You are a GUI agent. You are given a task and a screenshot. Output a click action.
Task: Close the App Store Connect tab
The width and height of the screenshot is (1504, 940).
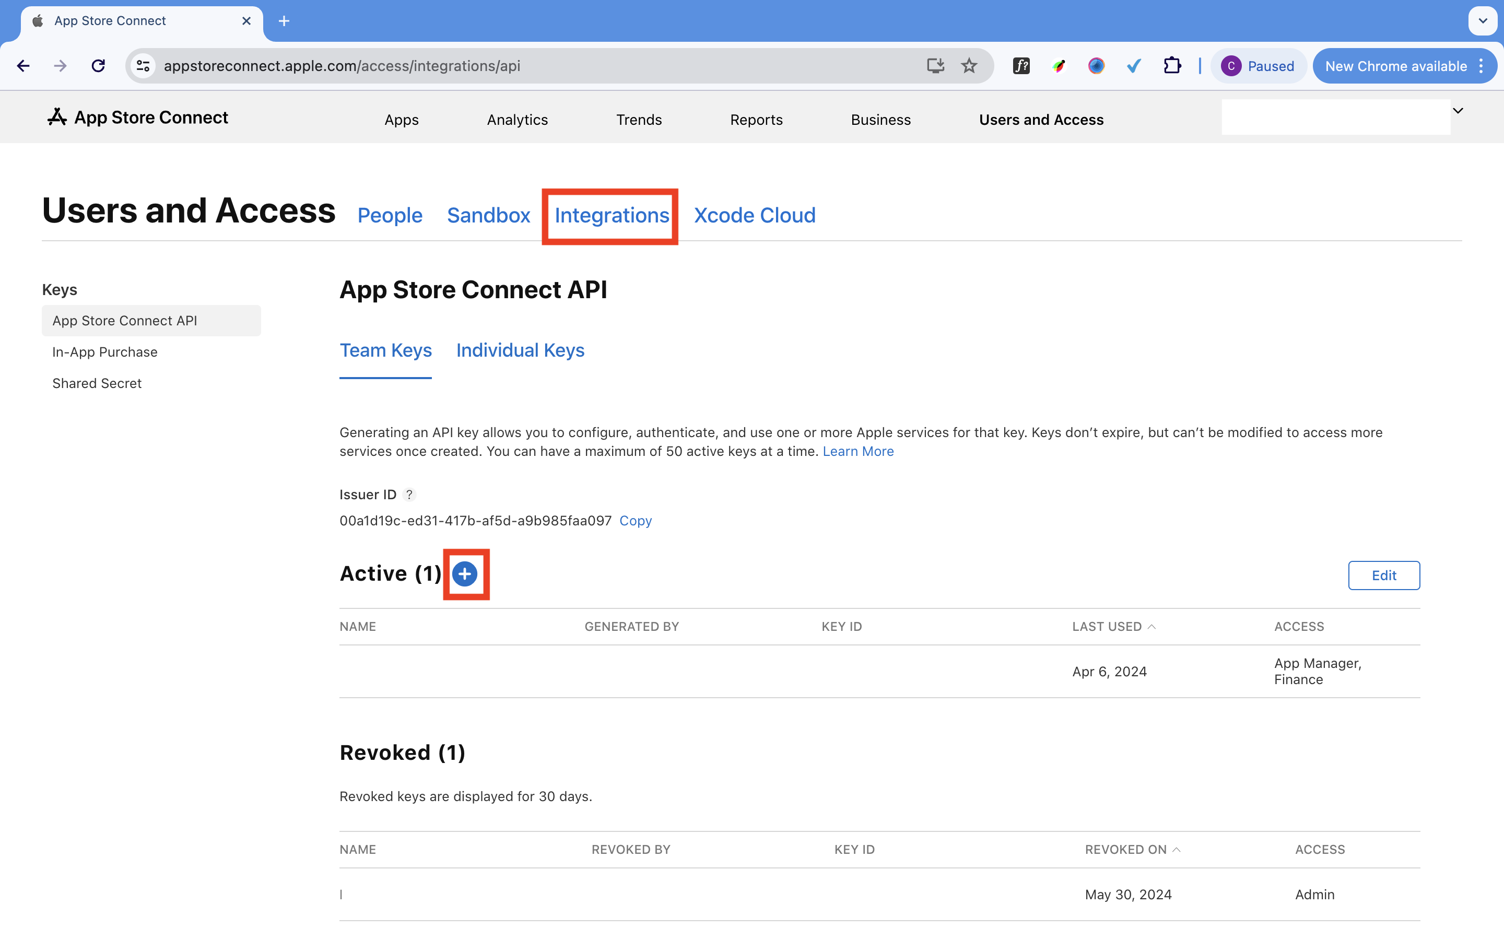point(246,21)
